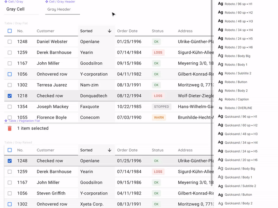
Task: Click the component icon next to Cell / Gray
Action: pos(6,2)
